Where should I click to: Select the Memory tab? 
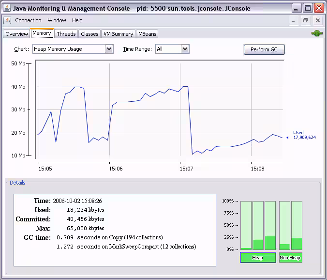[x=42, y=33]
